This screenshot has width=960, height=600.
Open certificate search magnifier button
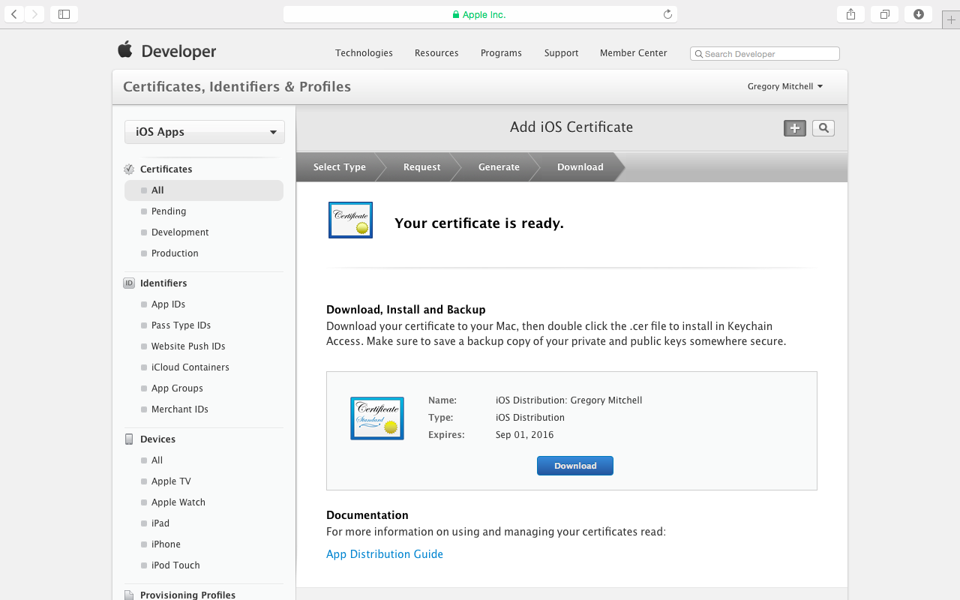[x=823, y=128]
